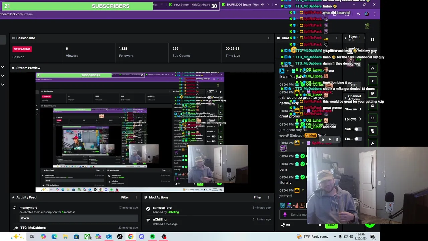Screen dimensions: 428x241
Task: Open the Stream info panel three-dot menu
Action: point(364,38)
